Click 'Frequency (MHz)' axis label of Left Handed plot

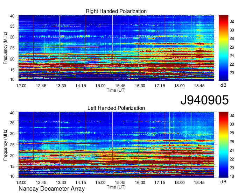point(5,145)
